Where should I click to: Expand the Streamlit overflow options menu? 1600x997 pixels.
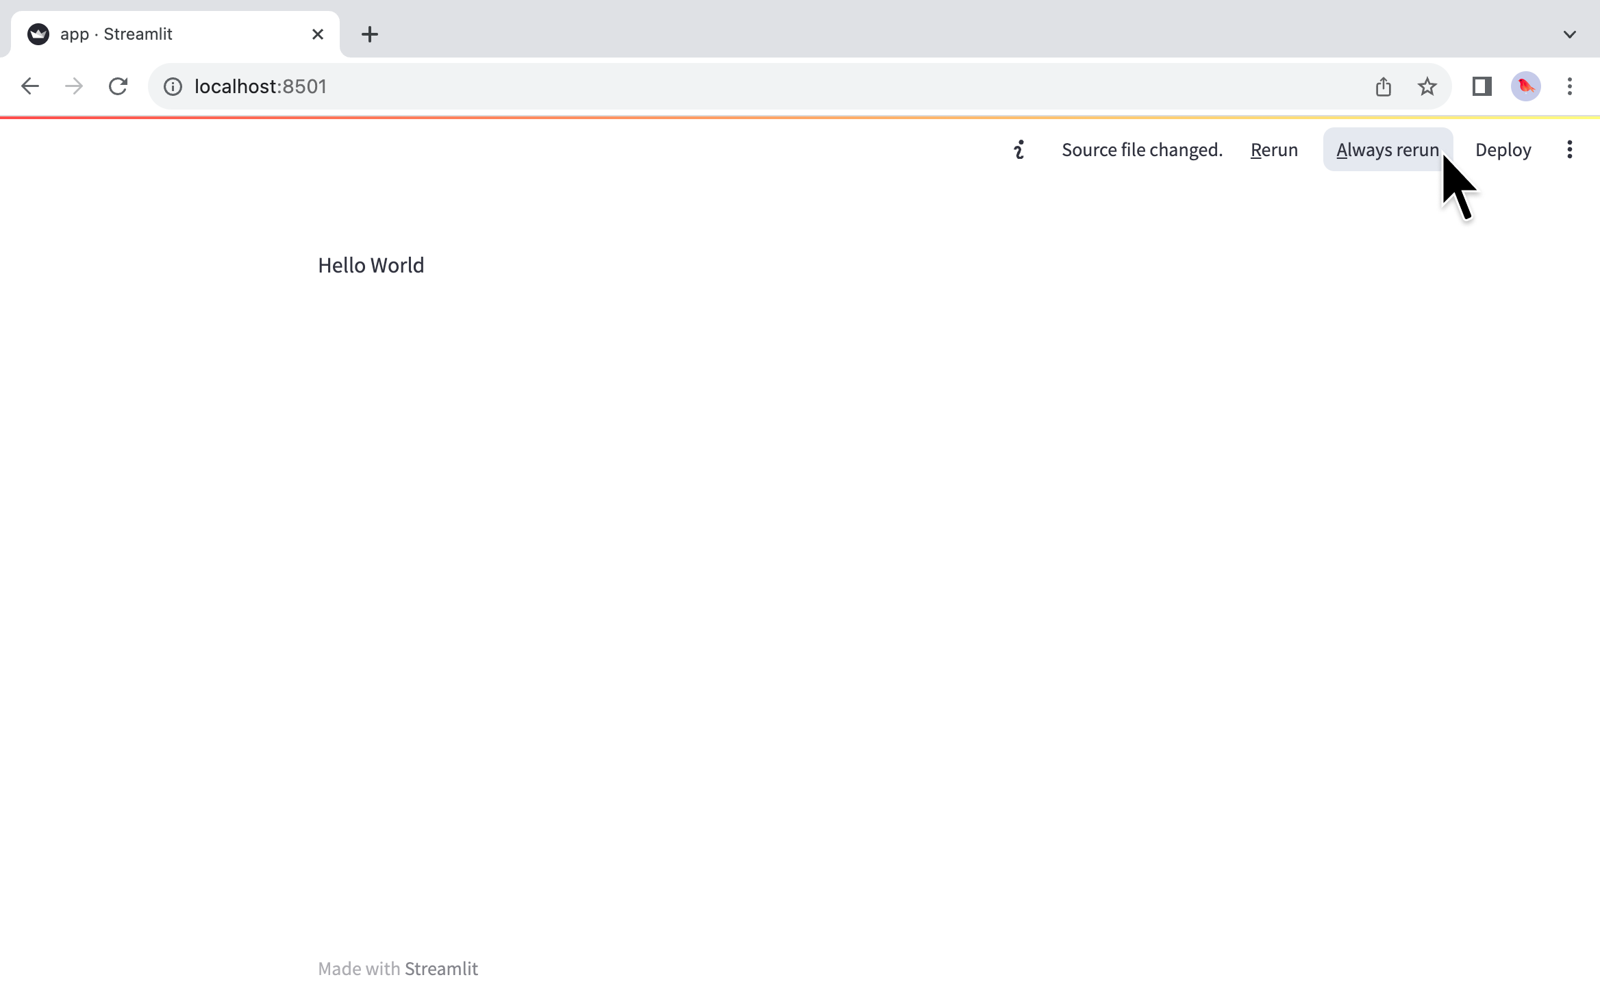point(1569,149)
